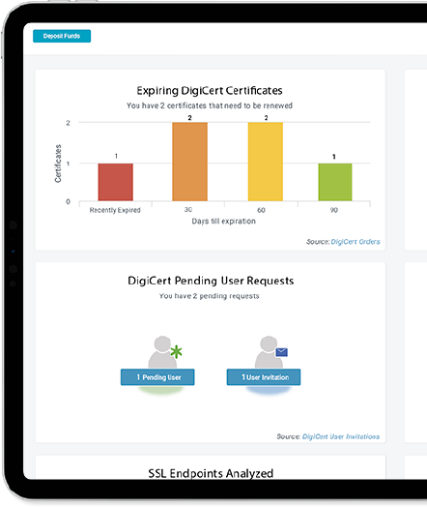Click the blue envelope badge

282,352
